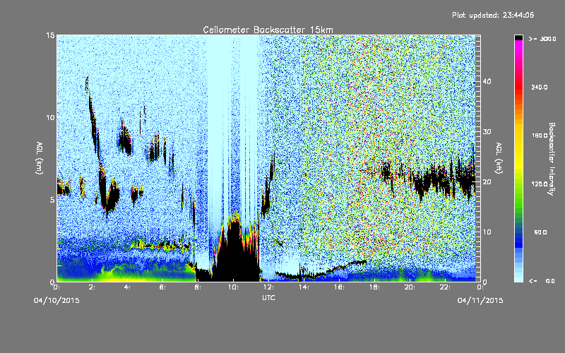Click the 20: hour tick label
Viewport: 565px width, 353px height.
410,287
